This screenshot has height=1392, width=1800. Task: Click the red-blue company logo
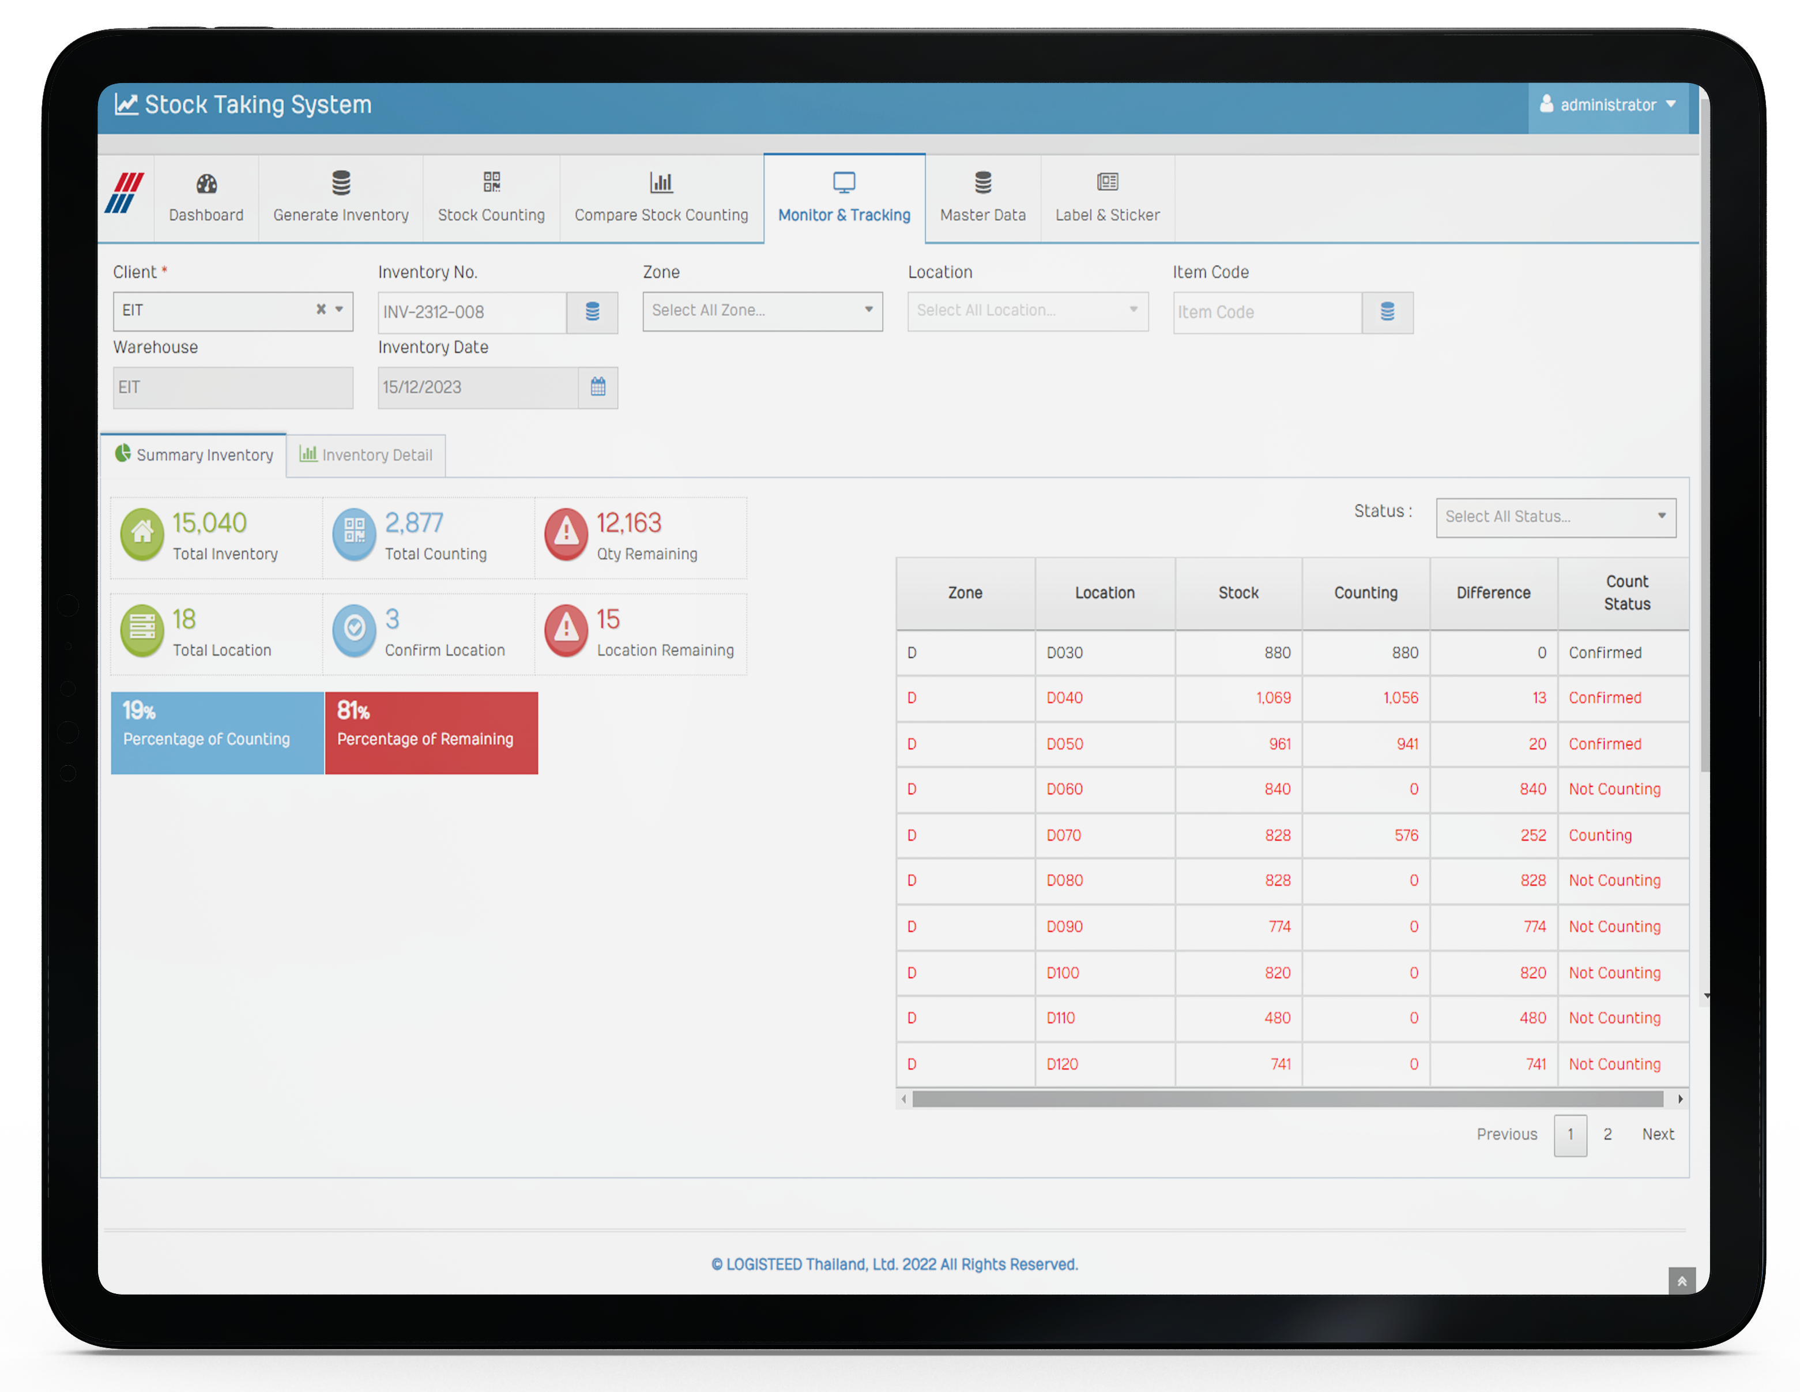pos(125,194)
